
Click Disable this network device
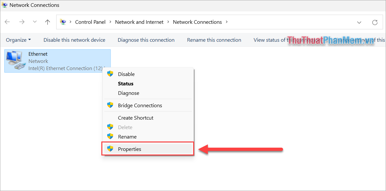(74, 39)
